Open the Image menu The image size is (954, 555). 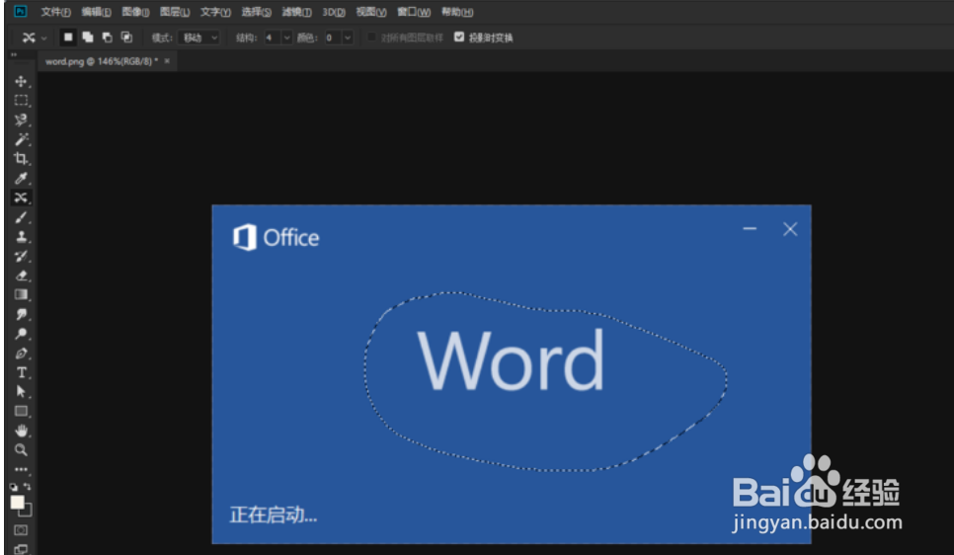tap(135, 12)
